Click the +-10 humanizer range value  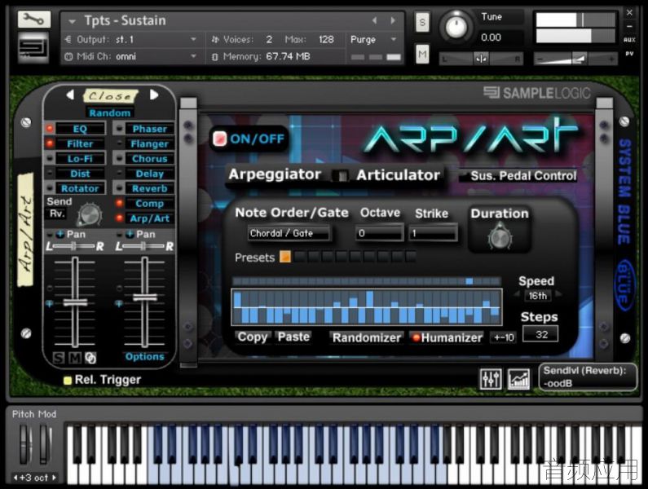coord(504,337)
